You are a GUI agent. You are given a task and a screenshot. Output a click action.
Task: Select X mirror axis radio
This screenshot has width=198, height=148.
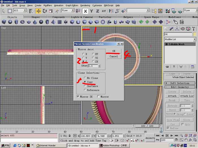click(83, 54)
